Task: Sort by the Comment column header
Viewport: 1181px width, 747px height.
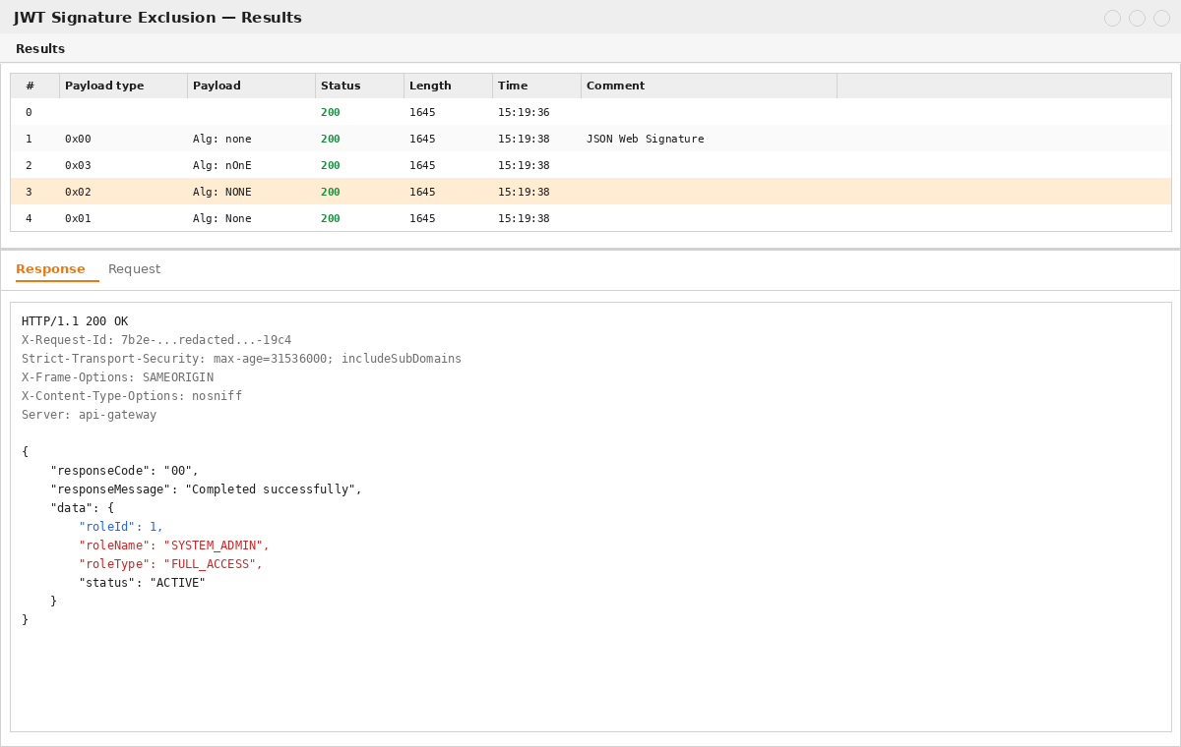Action: 710,86
